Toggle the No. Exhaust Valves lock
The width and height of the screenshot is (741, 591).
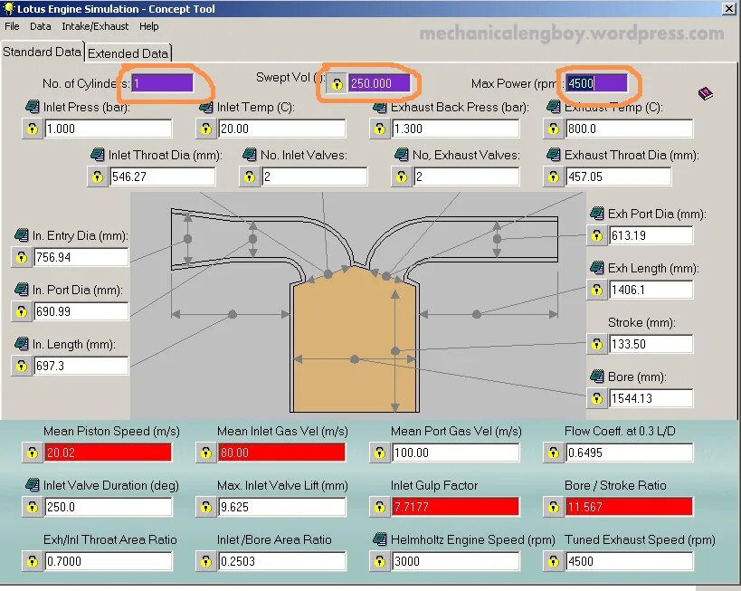401,176
